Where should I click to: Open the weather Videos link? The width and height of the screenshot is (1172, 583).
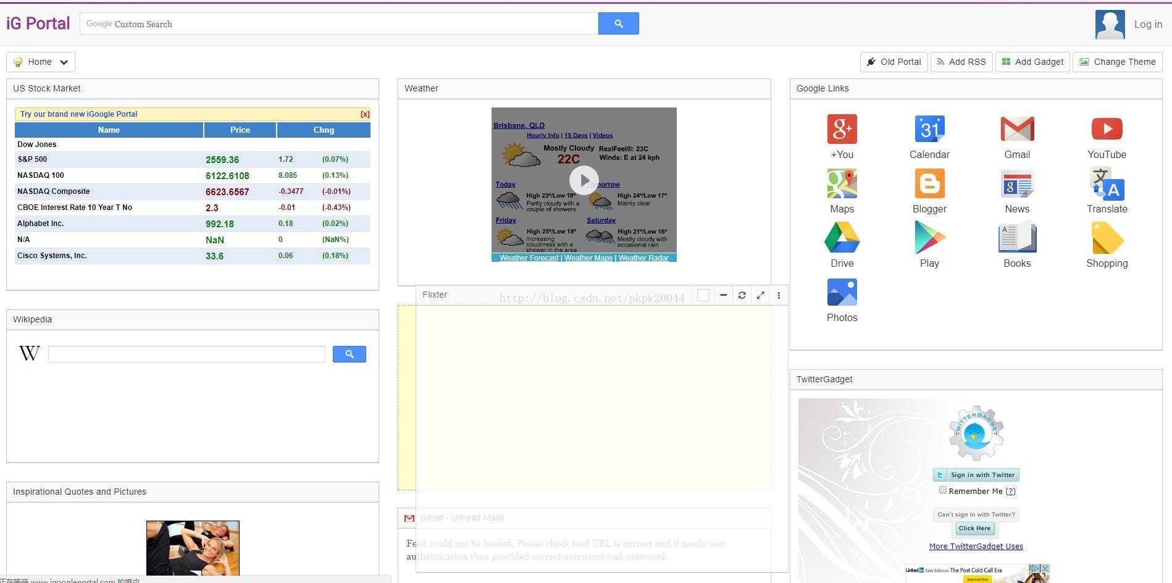point(603,135)
